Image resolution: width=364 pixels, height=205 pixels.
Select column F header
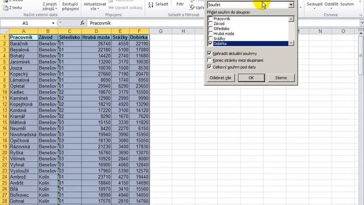click(x=139, y=31)
